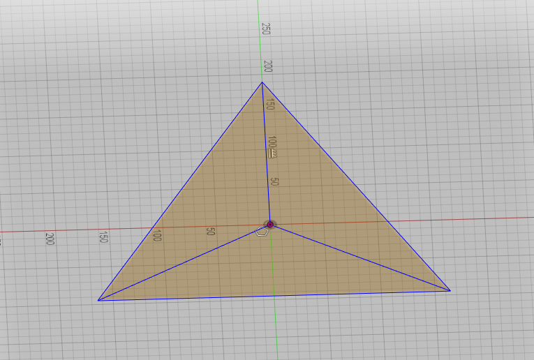The image size is (534, 360).
Task: Click the "150" label near the triangle apex
Action: [270, 104]
